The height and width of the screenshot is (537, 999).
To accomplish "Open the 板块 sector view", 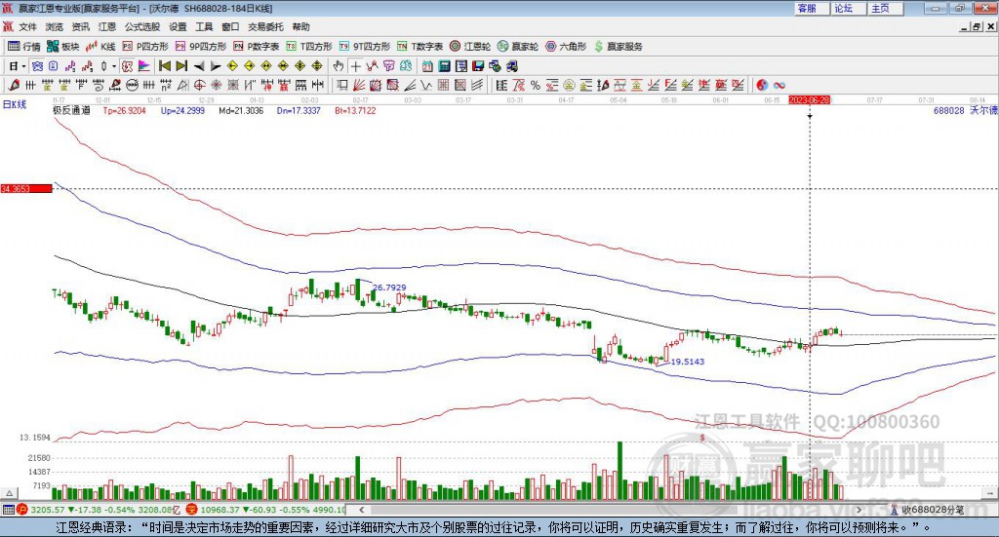I will click(63, 47).
